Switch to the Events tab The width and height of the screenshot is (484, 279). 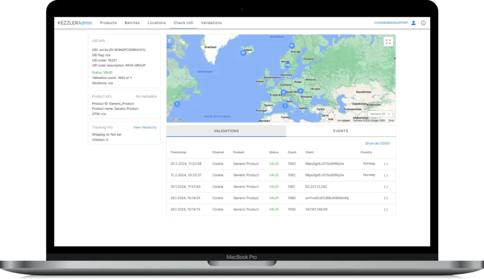340,131
